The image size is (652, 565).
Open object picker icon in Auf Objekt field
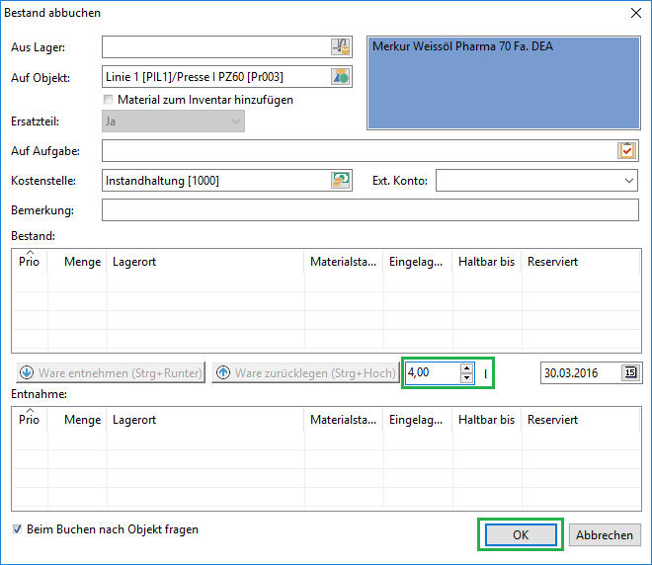click(341, 77)
